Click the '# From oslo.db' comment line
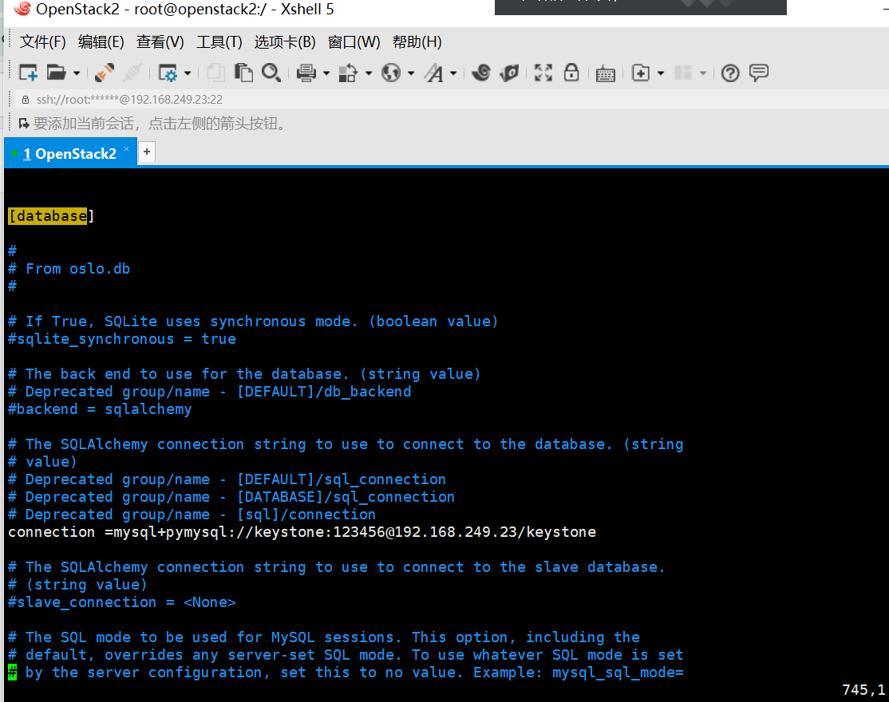This screenshot has width=889, height=702. coord(69,269)
